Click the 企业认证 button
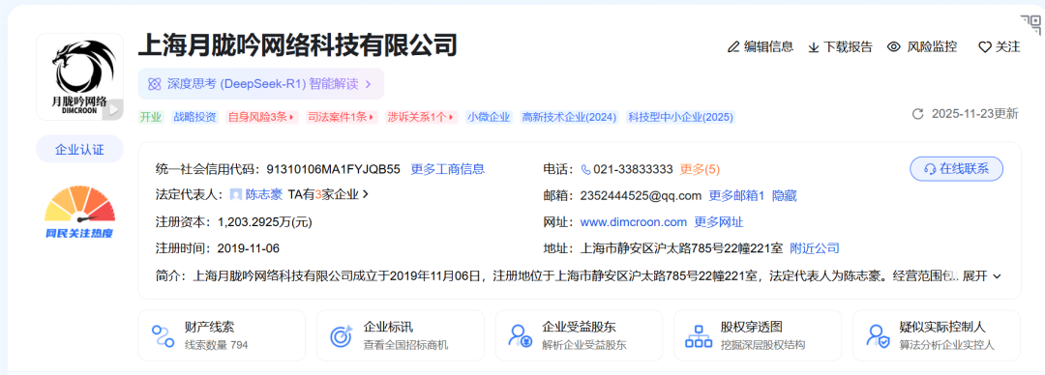Image resolution: width=1045 pixels, height=375 pixels. click(79, 149)
